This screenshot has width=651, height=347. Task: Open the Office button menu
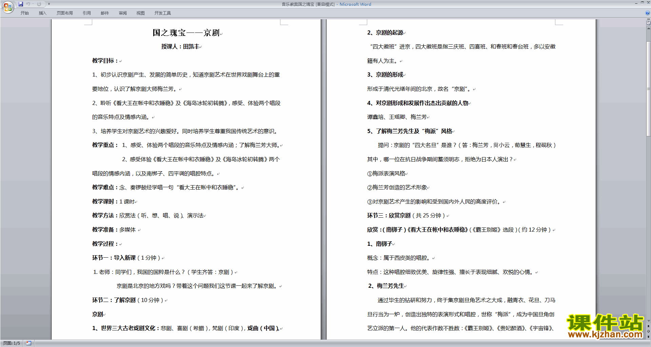click(x=8, y=7)
